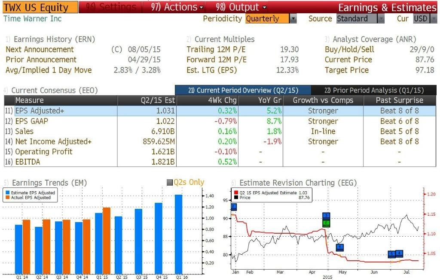Click the red Q2 15 EPS Estimate legend swatch
The height and width of the screenshot is (280, 440).
(x=236, y=193)
